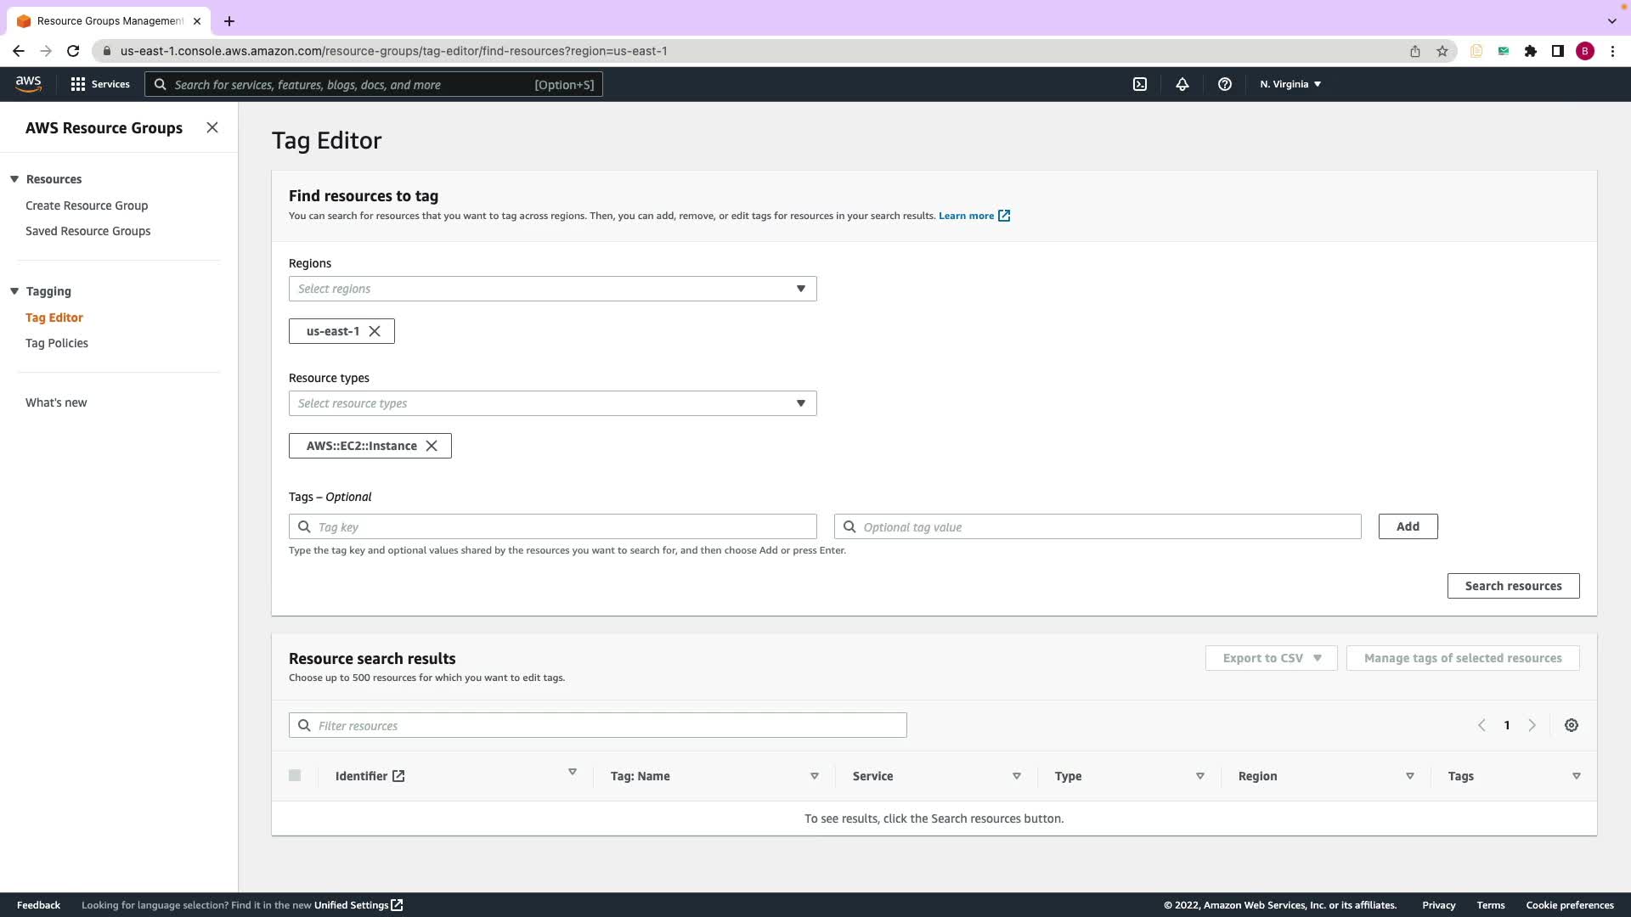Viewport: 1631px width, 917px height.
Task: Go to Saved Resource Groups
Action: click(x=87, y=231)
